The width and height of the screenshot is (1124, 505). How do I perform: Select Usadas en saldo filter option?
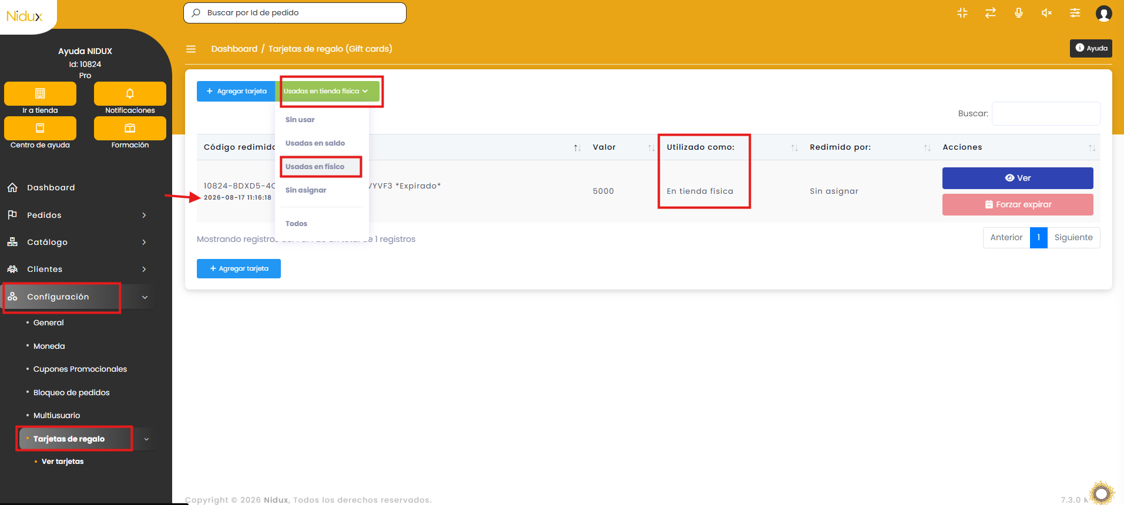pyautogui.click(x=315, y=143)
